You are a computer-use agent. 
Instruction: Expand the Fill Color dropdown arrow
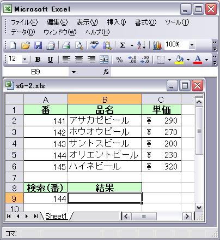188,60
